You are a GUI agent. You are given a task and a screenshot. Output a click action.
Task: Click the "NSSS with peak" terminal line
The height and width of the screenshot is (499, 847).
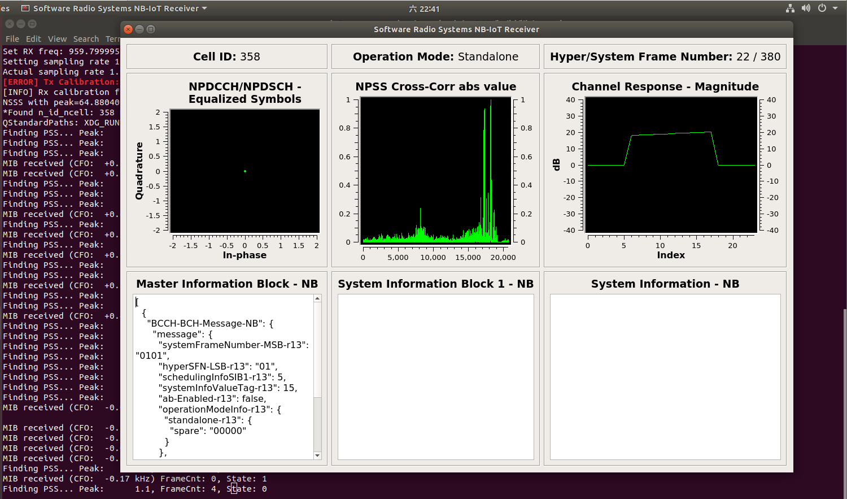pyautogui.click(x=61, y=102)
